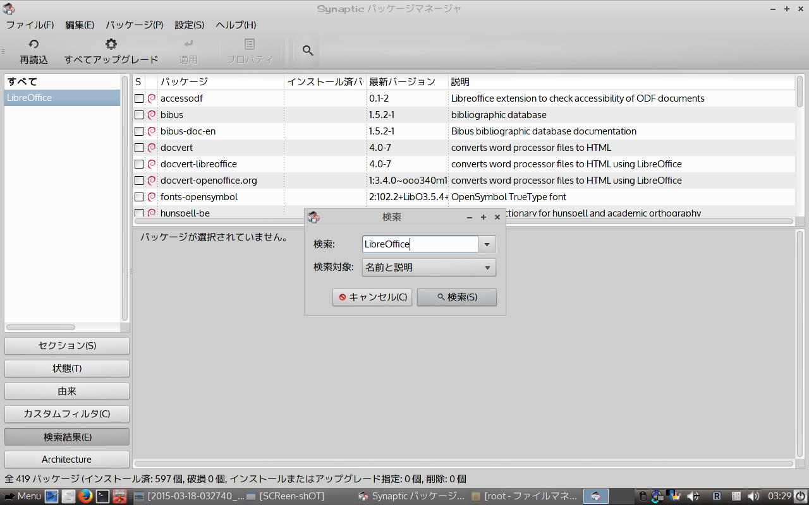809x505 pixels.
Task: Select the docvert-openoffice.org package name
Action: pos(209,181)
